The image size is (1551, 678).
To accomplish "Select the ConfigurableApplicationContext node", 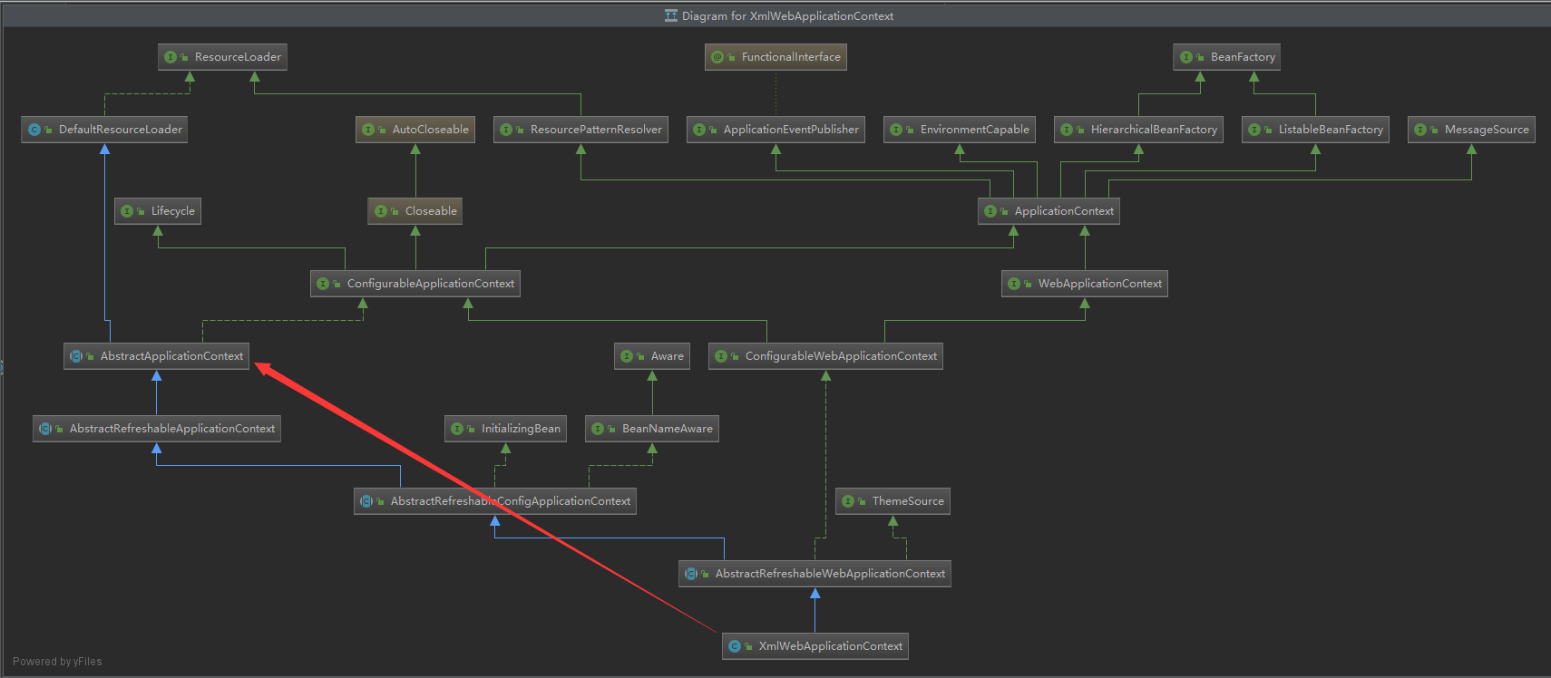I will click(415, 284).
